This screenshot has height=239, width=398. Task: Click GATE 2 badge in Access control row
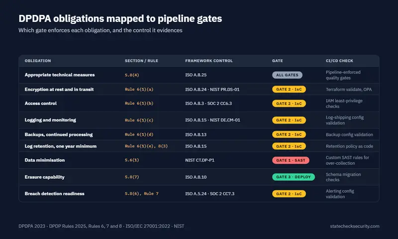tap(289, 104)
